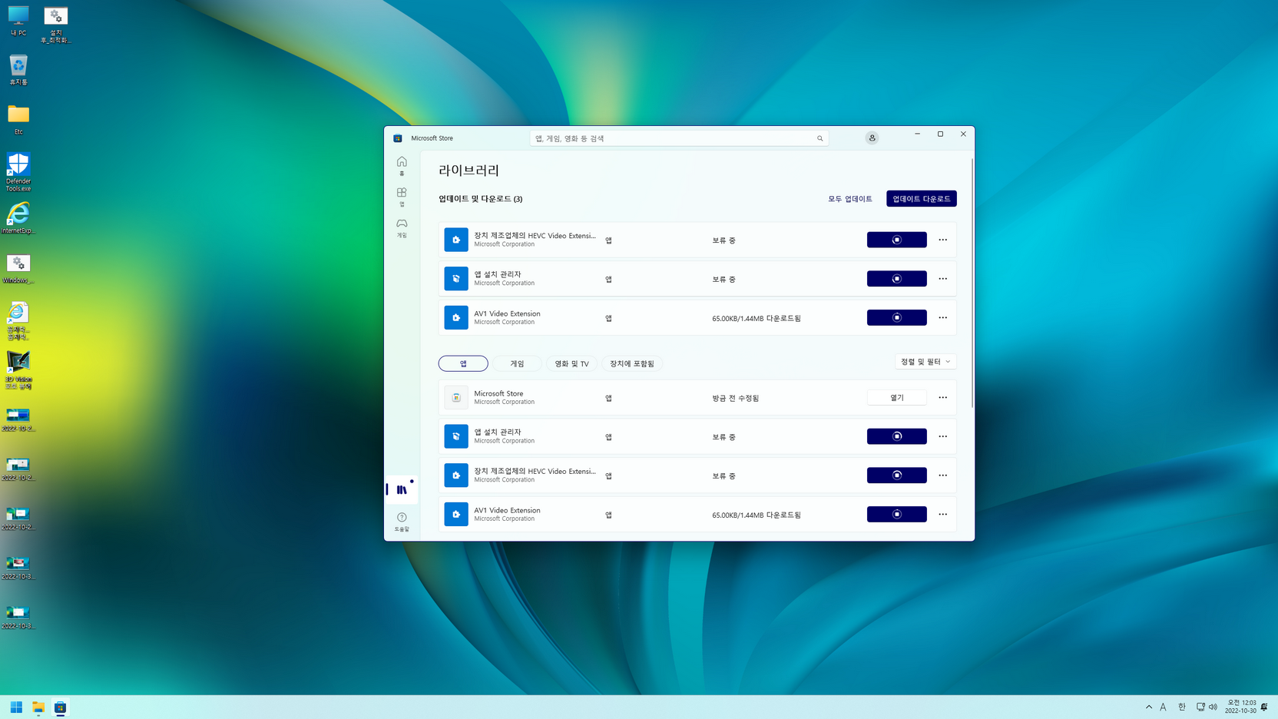Open the Library icon in Store sidebar
The image size is (1278, 719).
coord(402,489)
